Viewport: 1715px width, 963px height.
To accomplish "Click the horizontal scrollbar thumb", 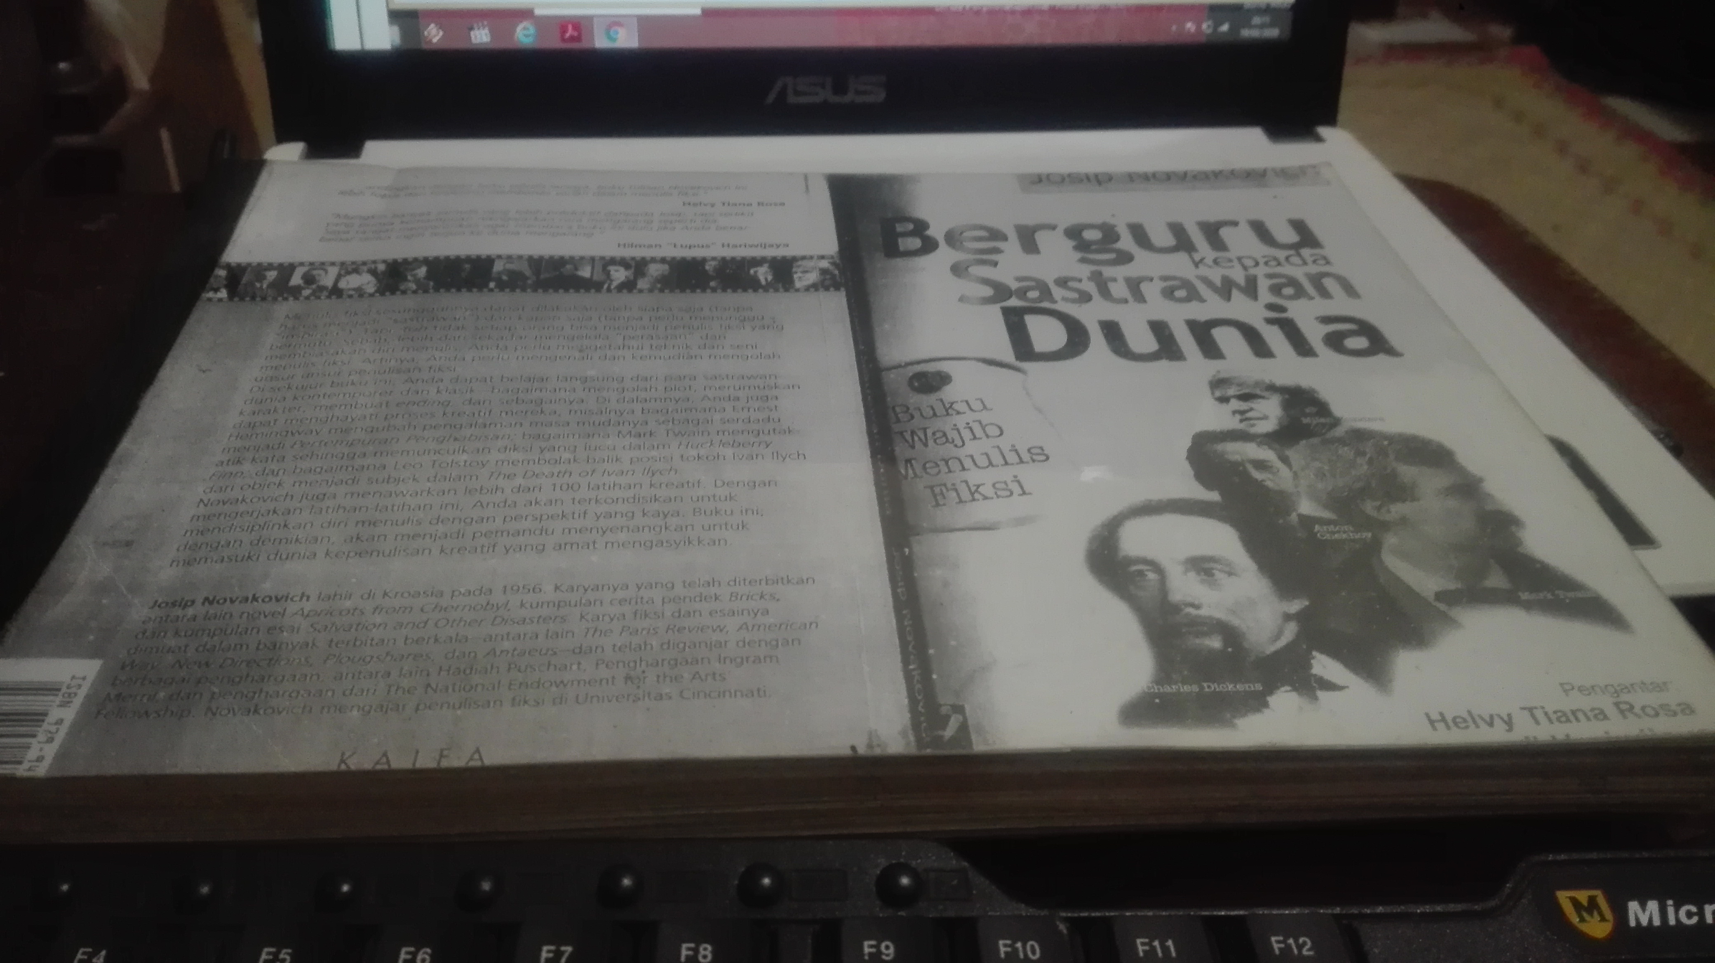I will 618,11.
